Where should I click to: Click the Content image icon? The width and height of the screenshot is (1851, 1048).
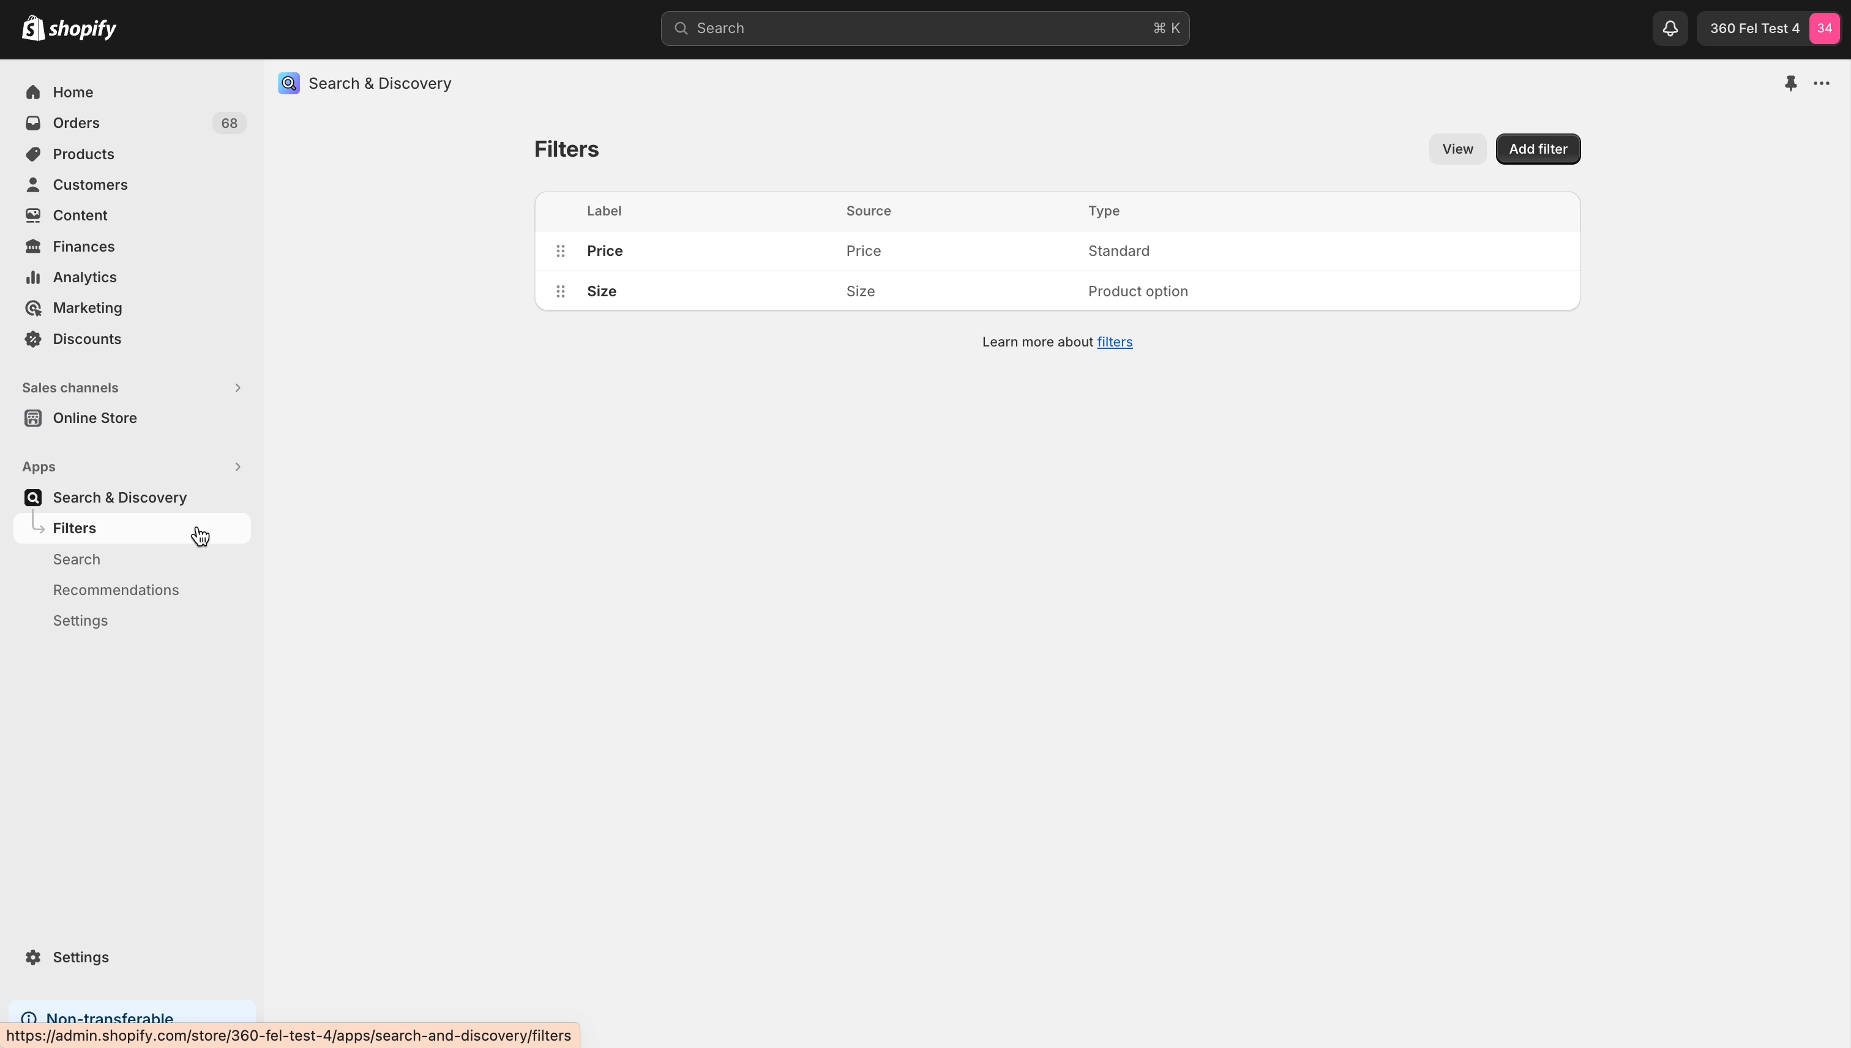coord(33,215)
